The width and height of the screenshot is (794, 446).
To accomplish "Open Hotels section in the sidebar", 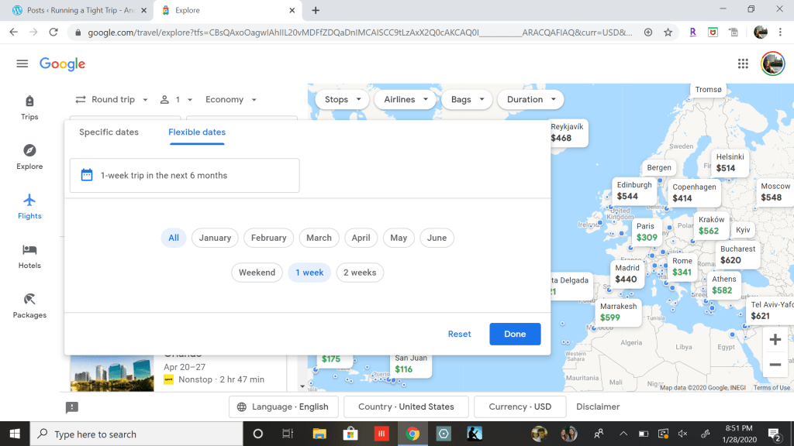I will pyautogui.click(x=29, y=256).
